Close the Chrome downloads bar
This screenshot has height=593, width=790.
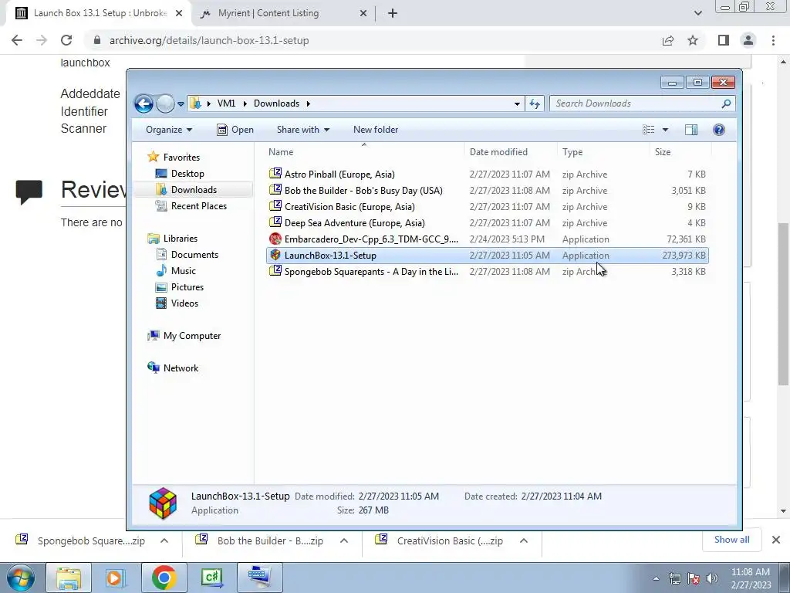[x=776, y=540]
